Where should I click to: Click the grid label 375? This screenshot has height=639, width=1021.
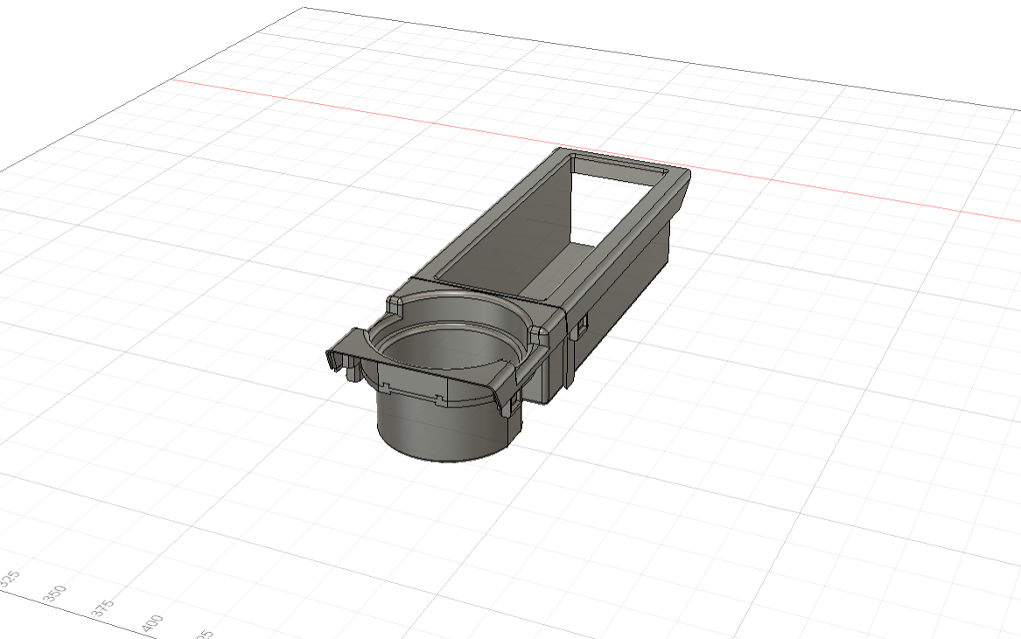(x=103, y=608)
